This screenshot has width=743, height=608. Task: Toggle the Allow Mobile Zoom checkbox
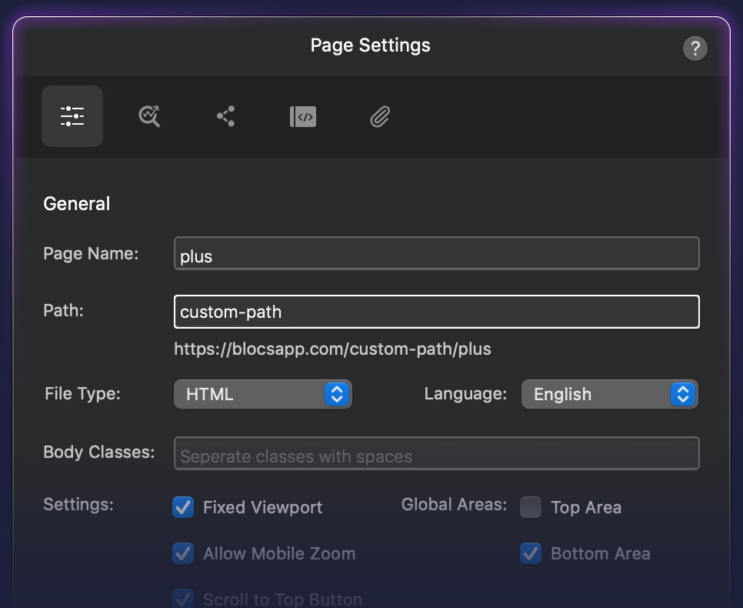coord(183,553)
